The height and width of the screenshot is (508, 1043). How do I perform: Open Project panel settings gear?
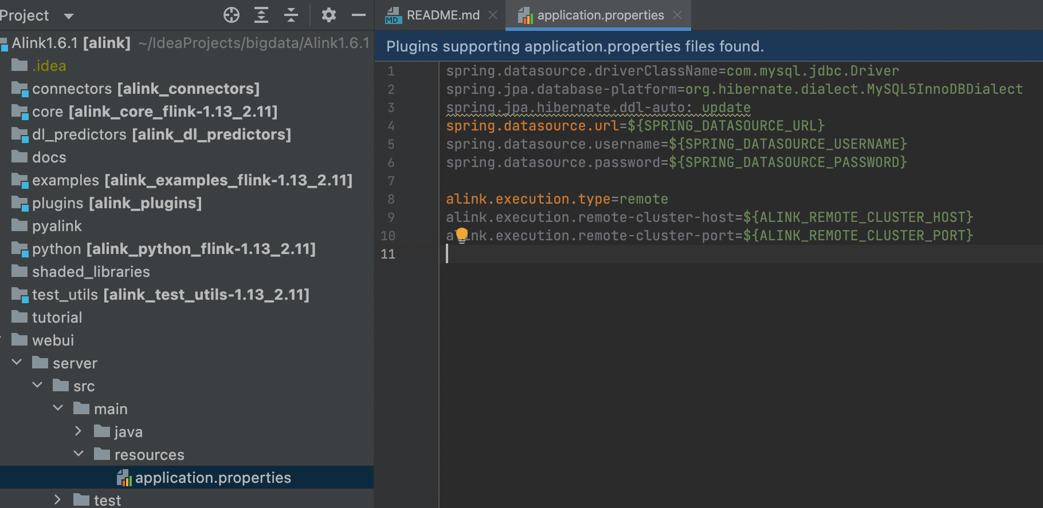pyautogui.click(x=328, y=15)
